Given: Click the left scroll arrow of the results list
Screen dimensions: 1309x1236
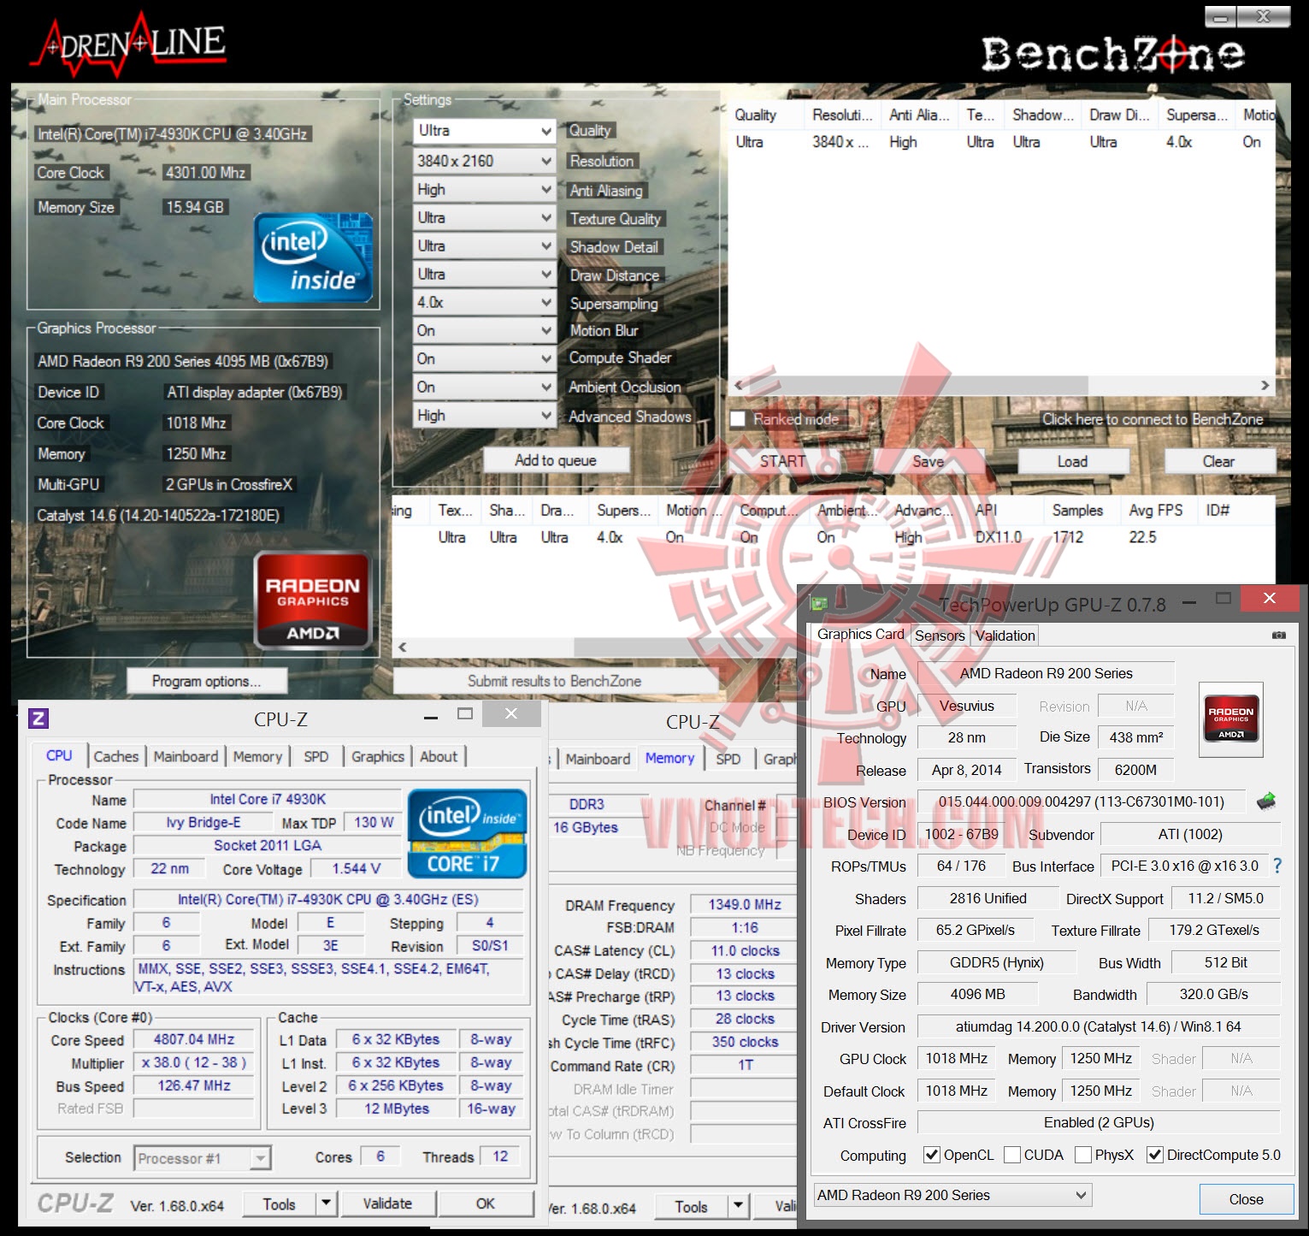Looking at the screenshot, I should point(403,648).
